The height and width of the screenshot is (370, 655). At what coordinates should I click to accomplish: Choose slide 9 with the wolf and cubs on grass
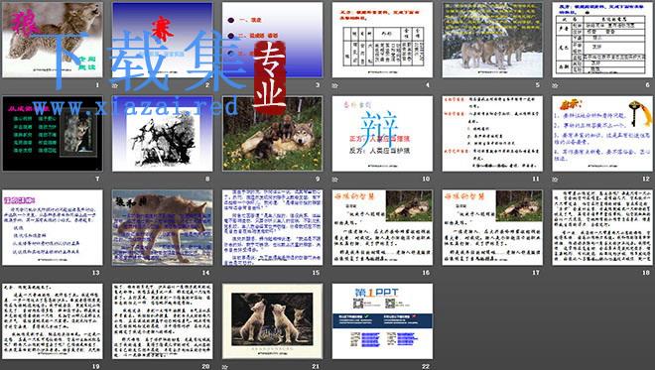point(272,134)
